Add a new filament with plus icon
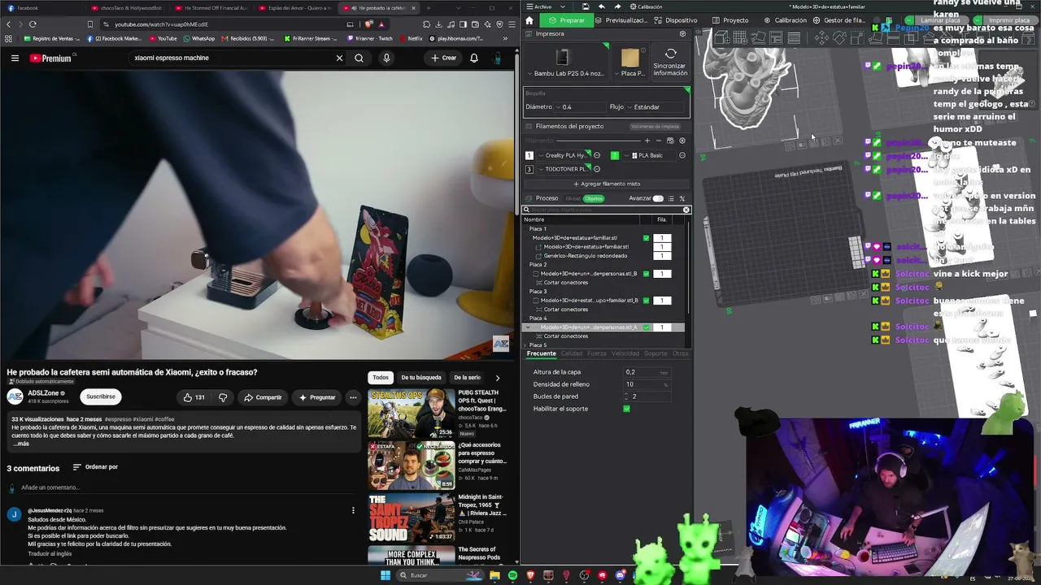 647,141
